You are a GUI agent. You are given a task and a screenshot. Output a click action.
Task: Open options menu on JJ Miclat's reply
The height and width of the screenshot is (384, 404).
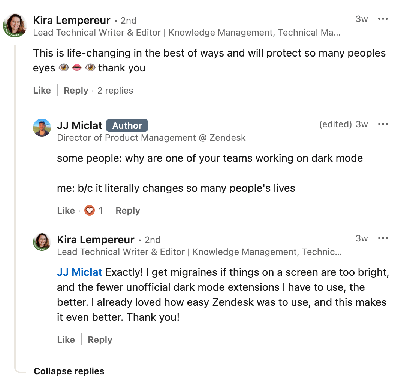coord(383,124)
